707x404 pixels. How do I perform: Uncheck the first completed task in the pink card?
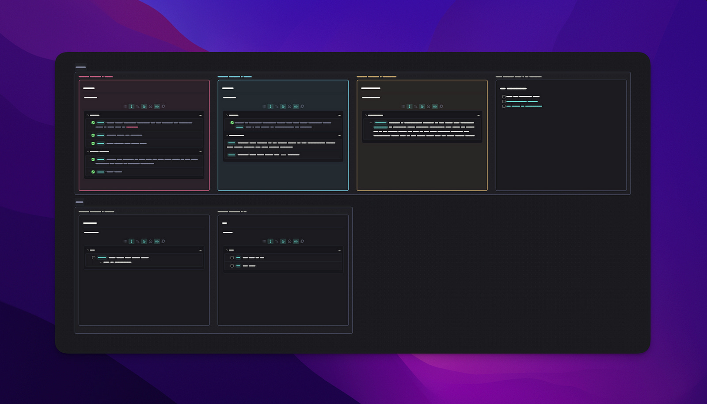pos(93,123)
